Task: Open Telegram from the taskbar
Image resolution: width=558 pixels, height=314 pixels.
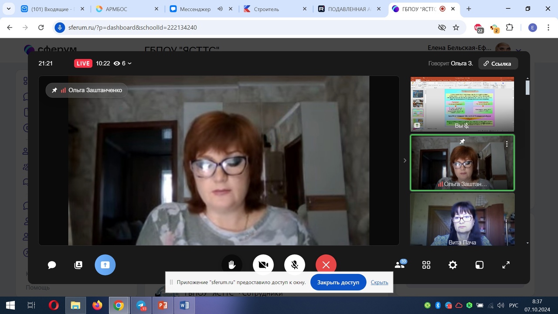Action: 141,305
